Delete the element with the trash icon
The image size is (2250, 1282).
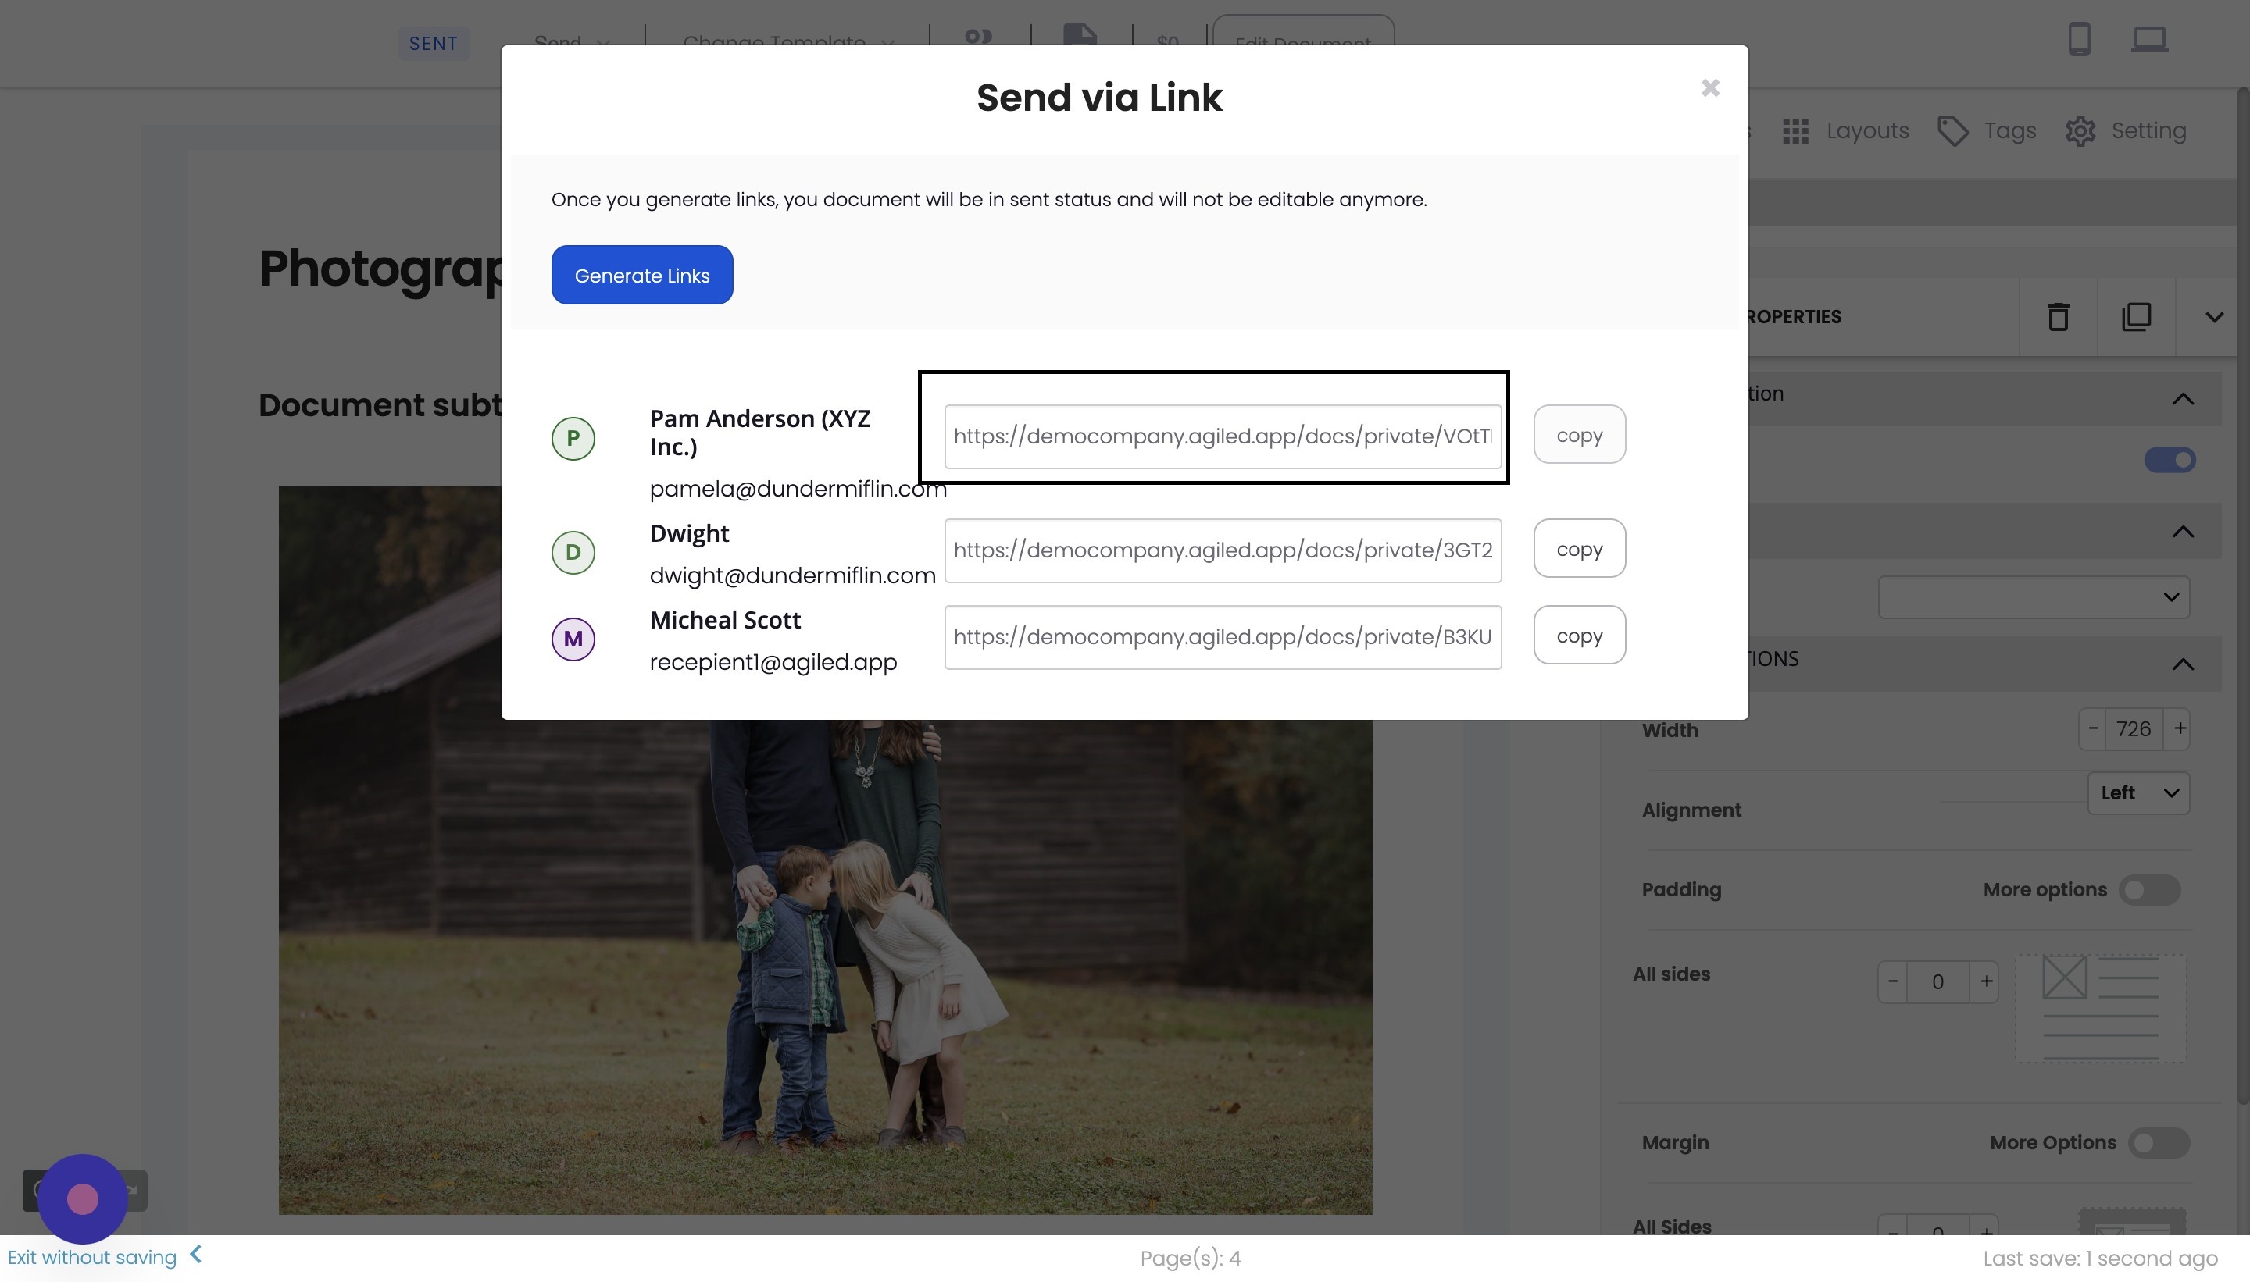[x=2057, y=316]
